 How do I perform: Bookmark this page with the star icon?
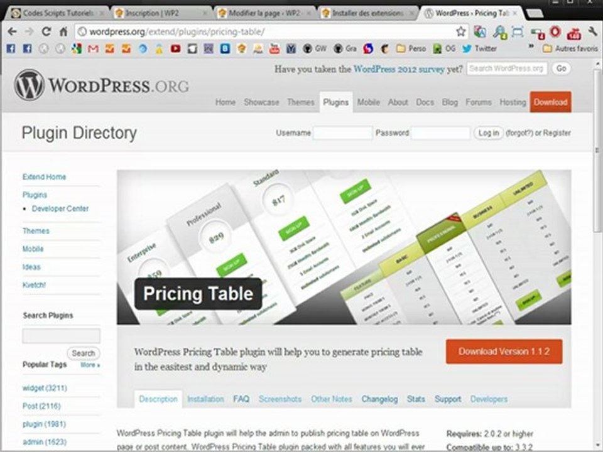coord(460,31)
